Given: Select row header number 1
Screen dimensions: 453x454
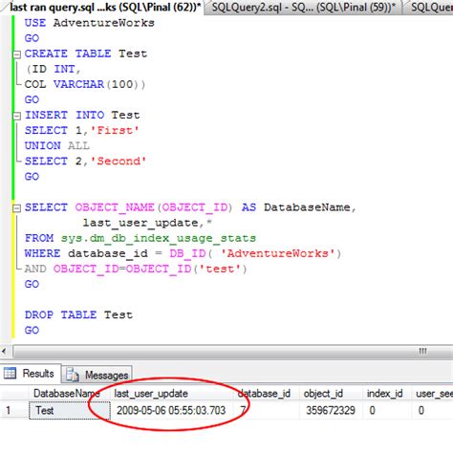Looking at the screenshot, I should (x=9, y=410).
